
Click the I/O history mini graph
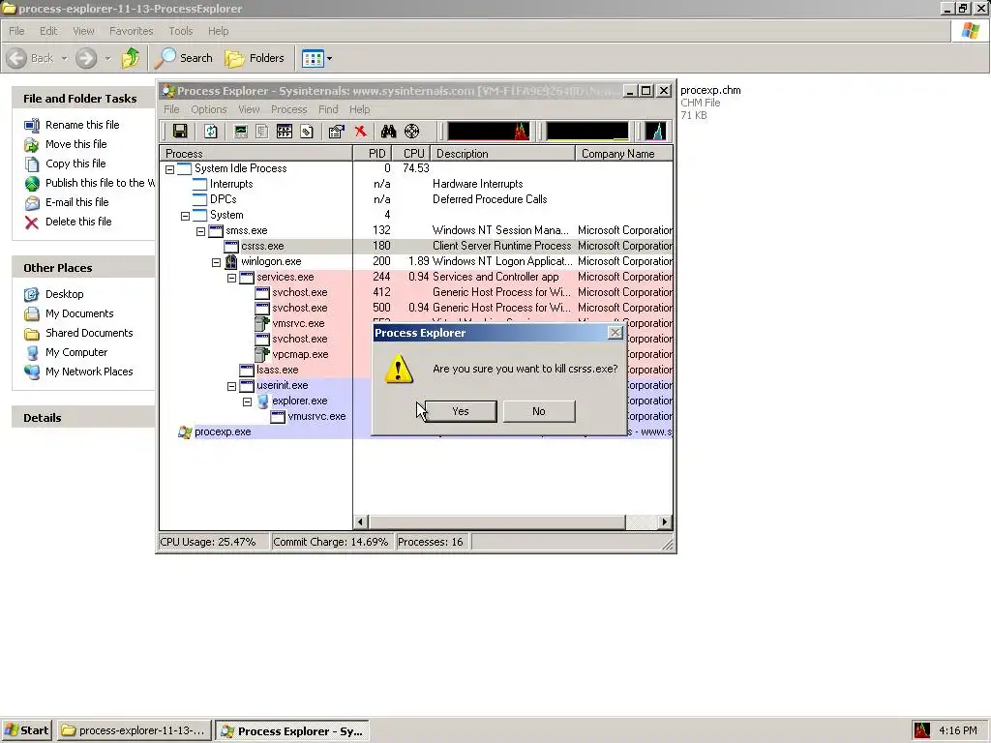click(656, 132)
